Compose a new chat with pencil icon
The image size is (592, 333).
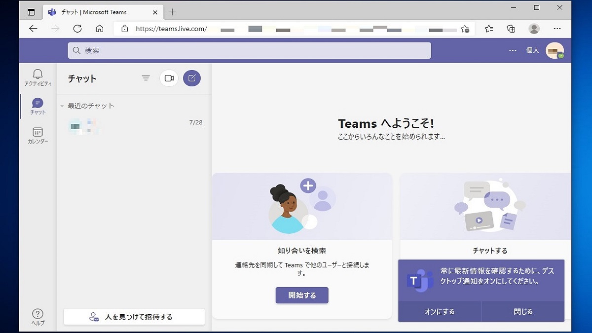coord(192,78)
